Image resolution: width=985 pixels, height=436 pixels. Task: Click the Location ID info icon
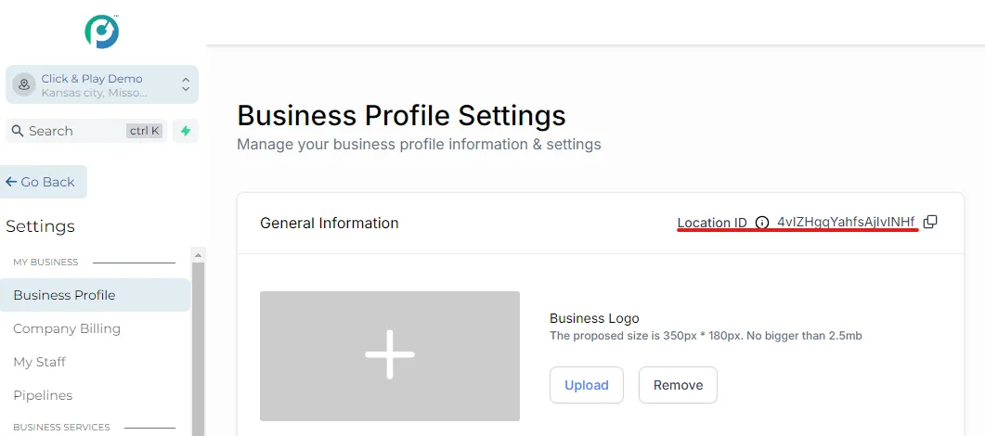click(762, 223)
